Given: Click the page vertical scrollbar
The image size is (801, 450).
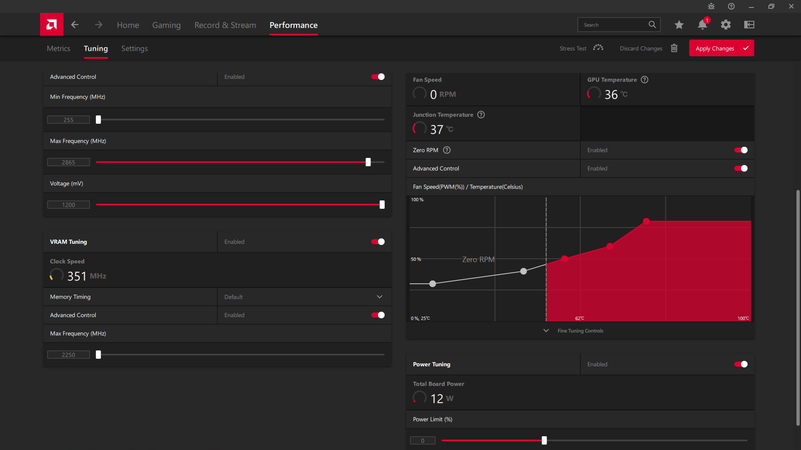Looking at the screenshot, I should (x=798, y=307).
